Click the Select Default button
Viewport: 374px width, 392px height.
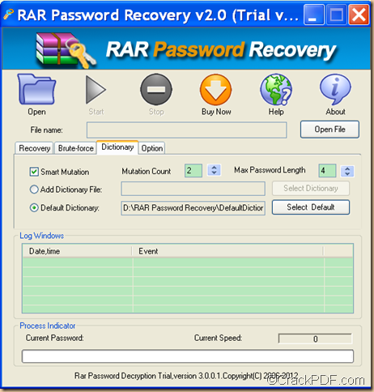pos(311,207)
